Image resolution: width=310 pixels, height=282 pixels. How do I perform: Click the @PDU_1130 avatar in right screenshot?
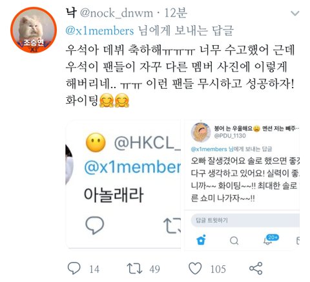pos(201,132)
